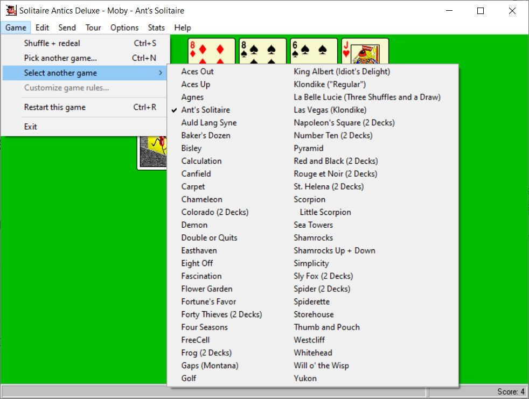Open the Stats menu

[156, 27]
